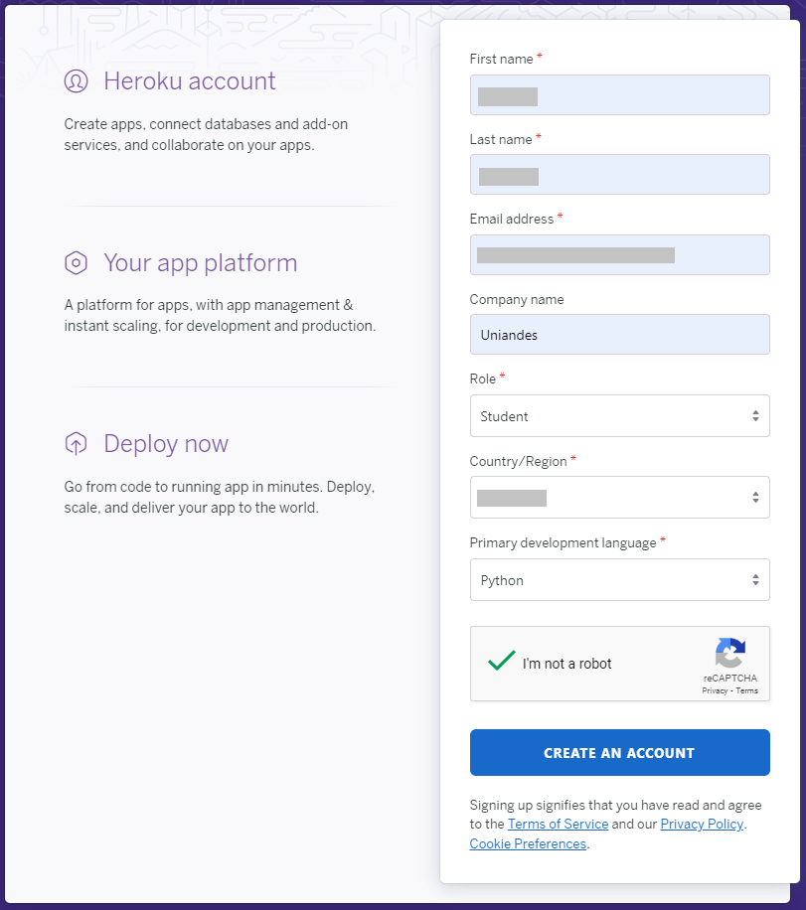Open the Role dropdown showing Student
806x910 pixels.
coord(619,416)
